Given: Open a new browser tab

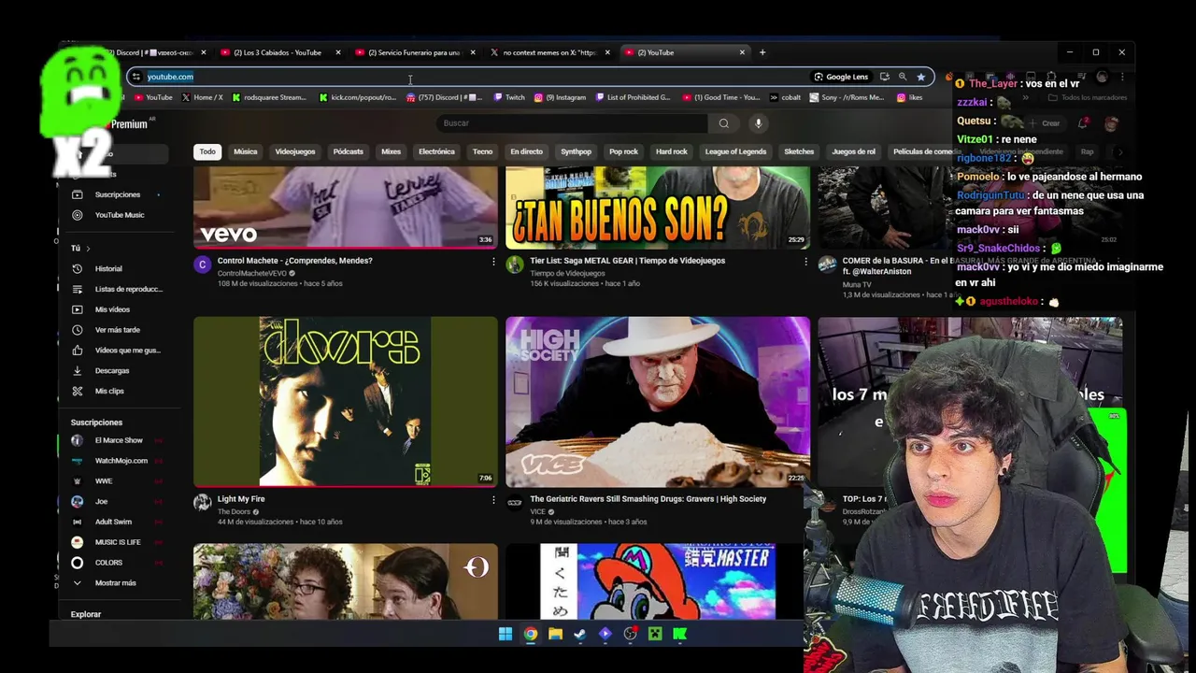Looking at the screenshot, I should [x=762, y=52].
